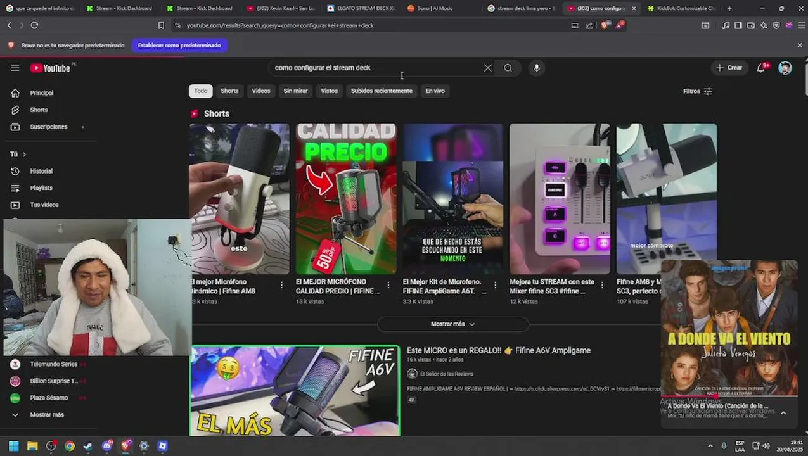
Task: Open the YouTube account avatar menu
Action: pos(785,68)
